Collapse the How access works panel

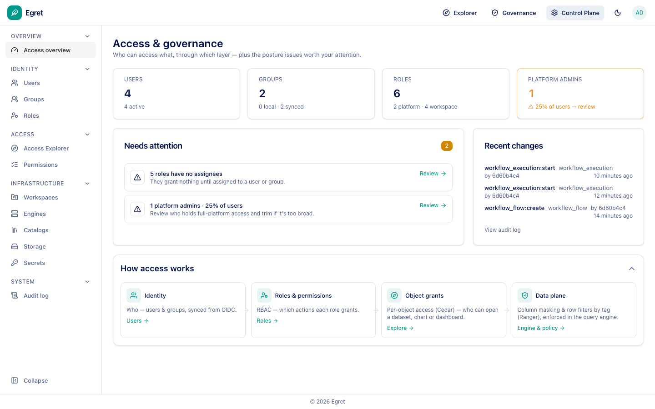pyautogui.click(x=632, y=269)
